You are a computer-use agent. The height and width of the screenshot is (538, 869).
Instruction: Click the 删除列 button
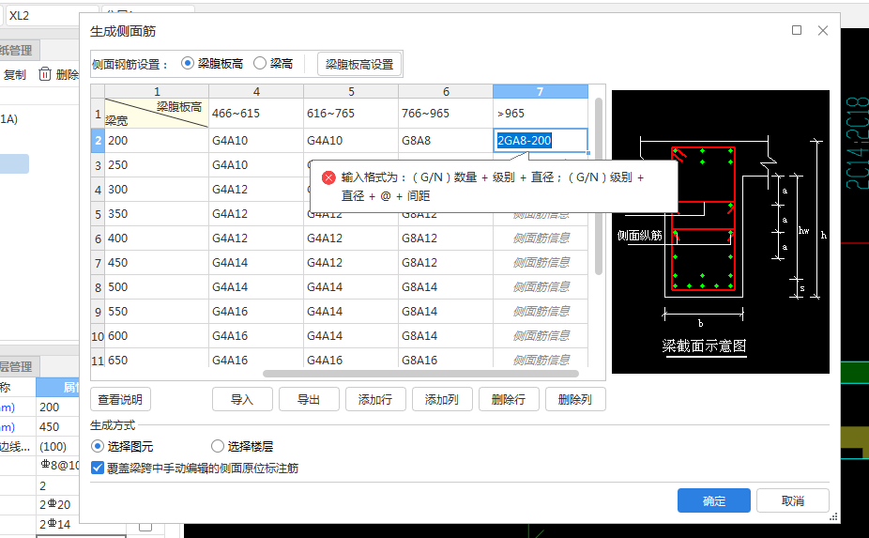(x=575, y=399)
